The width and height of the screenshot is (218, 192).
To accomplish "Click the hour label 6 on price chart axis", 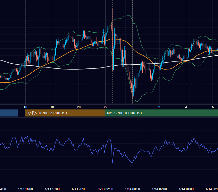I will [x=213, y=107].
